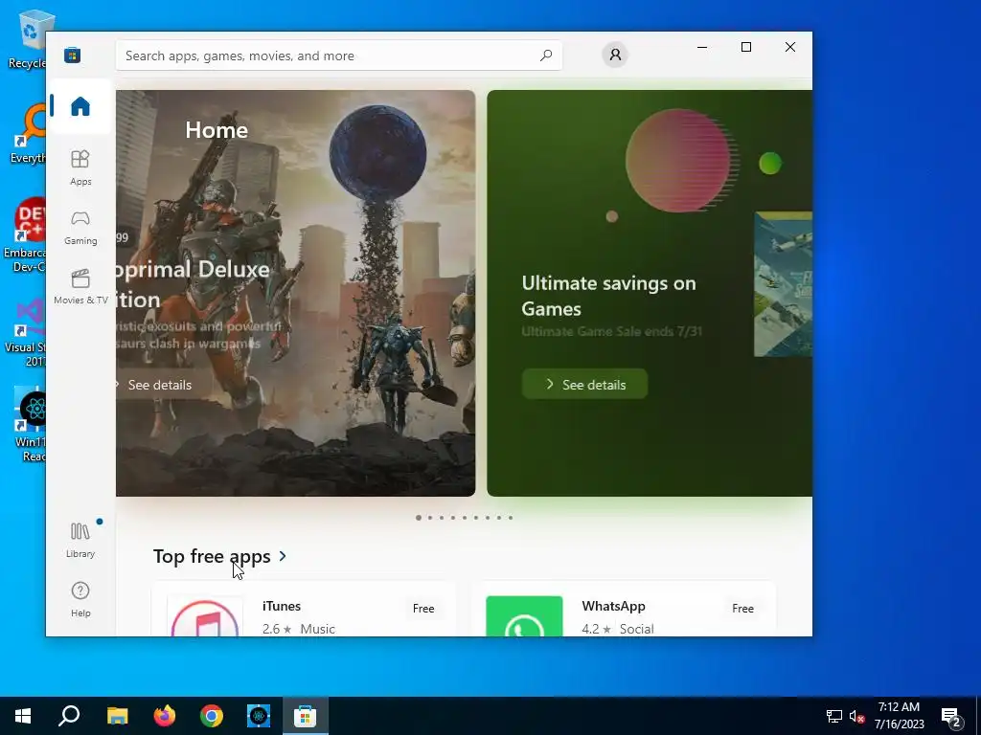Select the Embarcadero Dev-C++ desktop shortcut
981x735 pixels.
click(26, 235)
